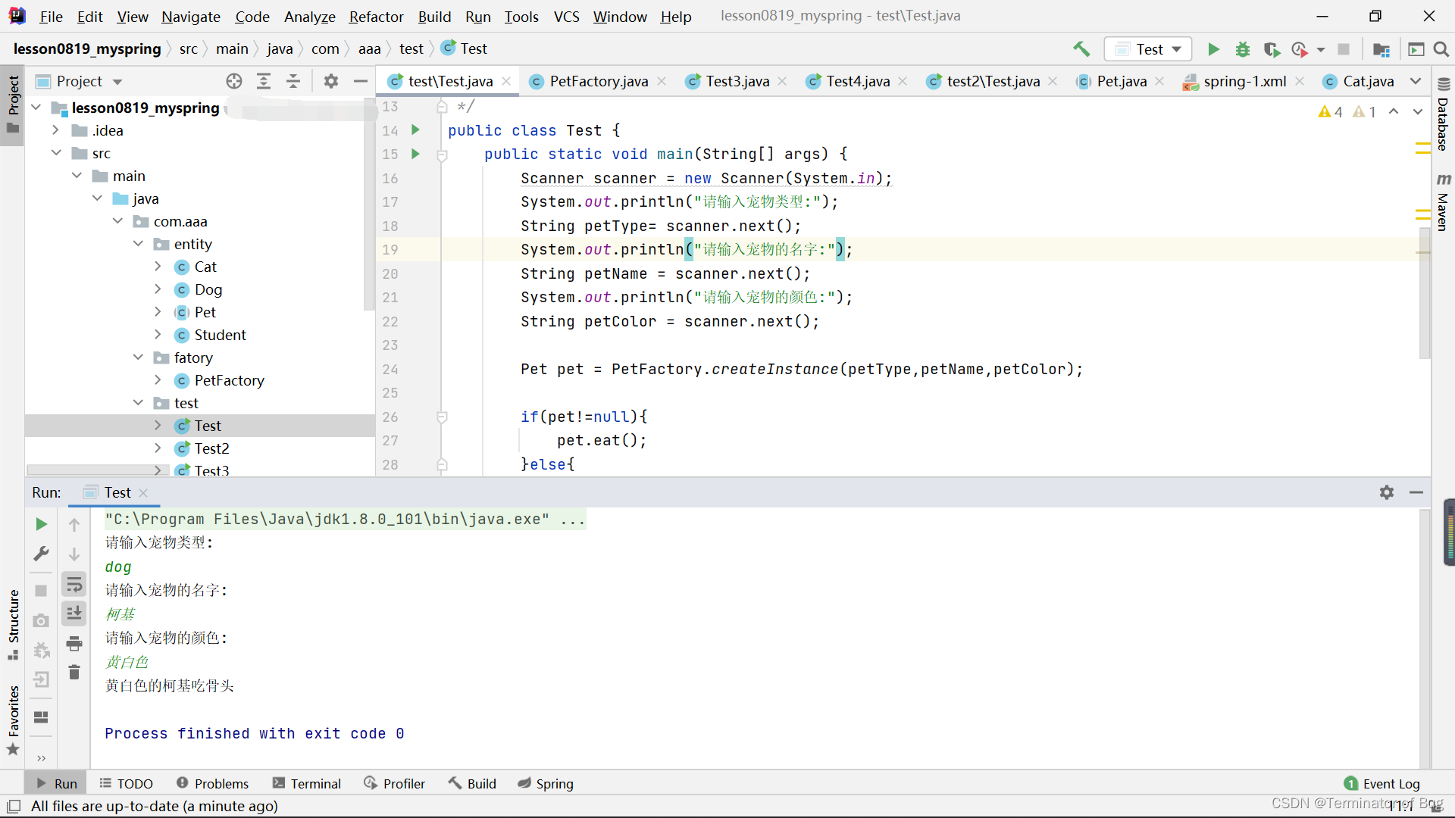Expand the PetFactory class node

(158, 380)
